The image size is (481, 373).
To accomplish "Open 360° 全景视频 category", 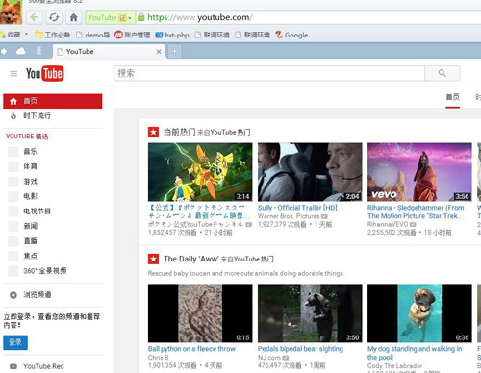I will point(45,271).
